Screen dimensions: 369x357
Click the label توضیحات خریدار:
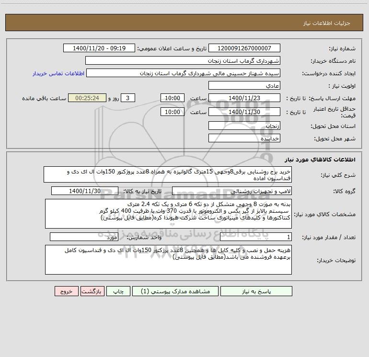click(336, 260)
